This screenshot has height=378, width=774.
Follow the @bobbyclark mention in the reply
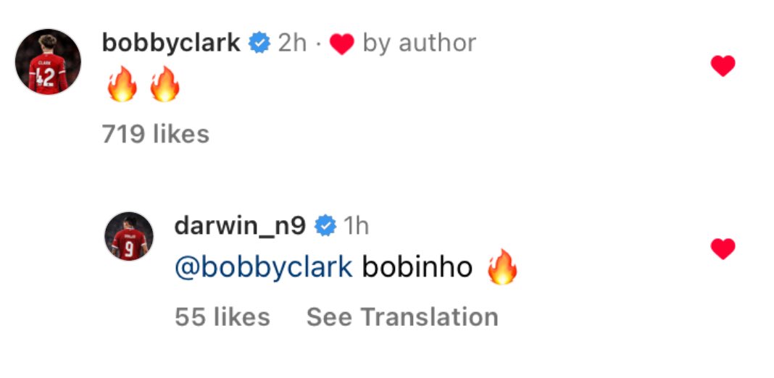coord(264,268)
